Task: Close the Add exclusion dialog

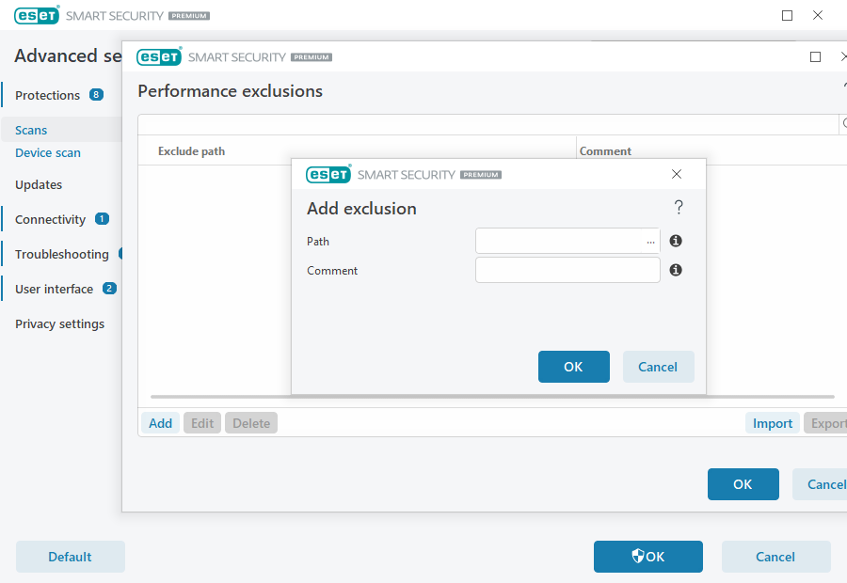Action: point(677,174)
